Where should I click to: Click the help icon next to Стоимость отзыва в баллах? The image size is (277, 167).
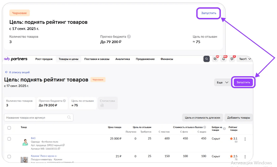205,127
